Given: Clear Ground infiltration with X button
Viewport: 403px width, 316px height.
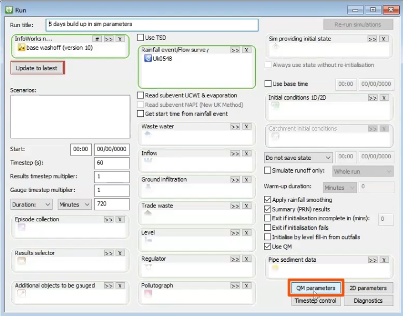Looking at the screenshot, I should [x=246, y=179].
